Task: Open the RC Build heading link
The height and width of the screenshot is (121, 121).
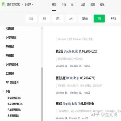Action: click(x=71, y=78)
